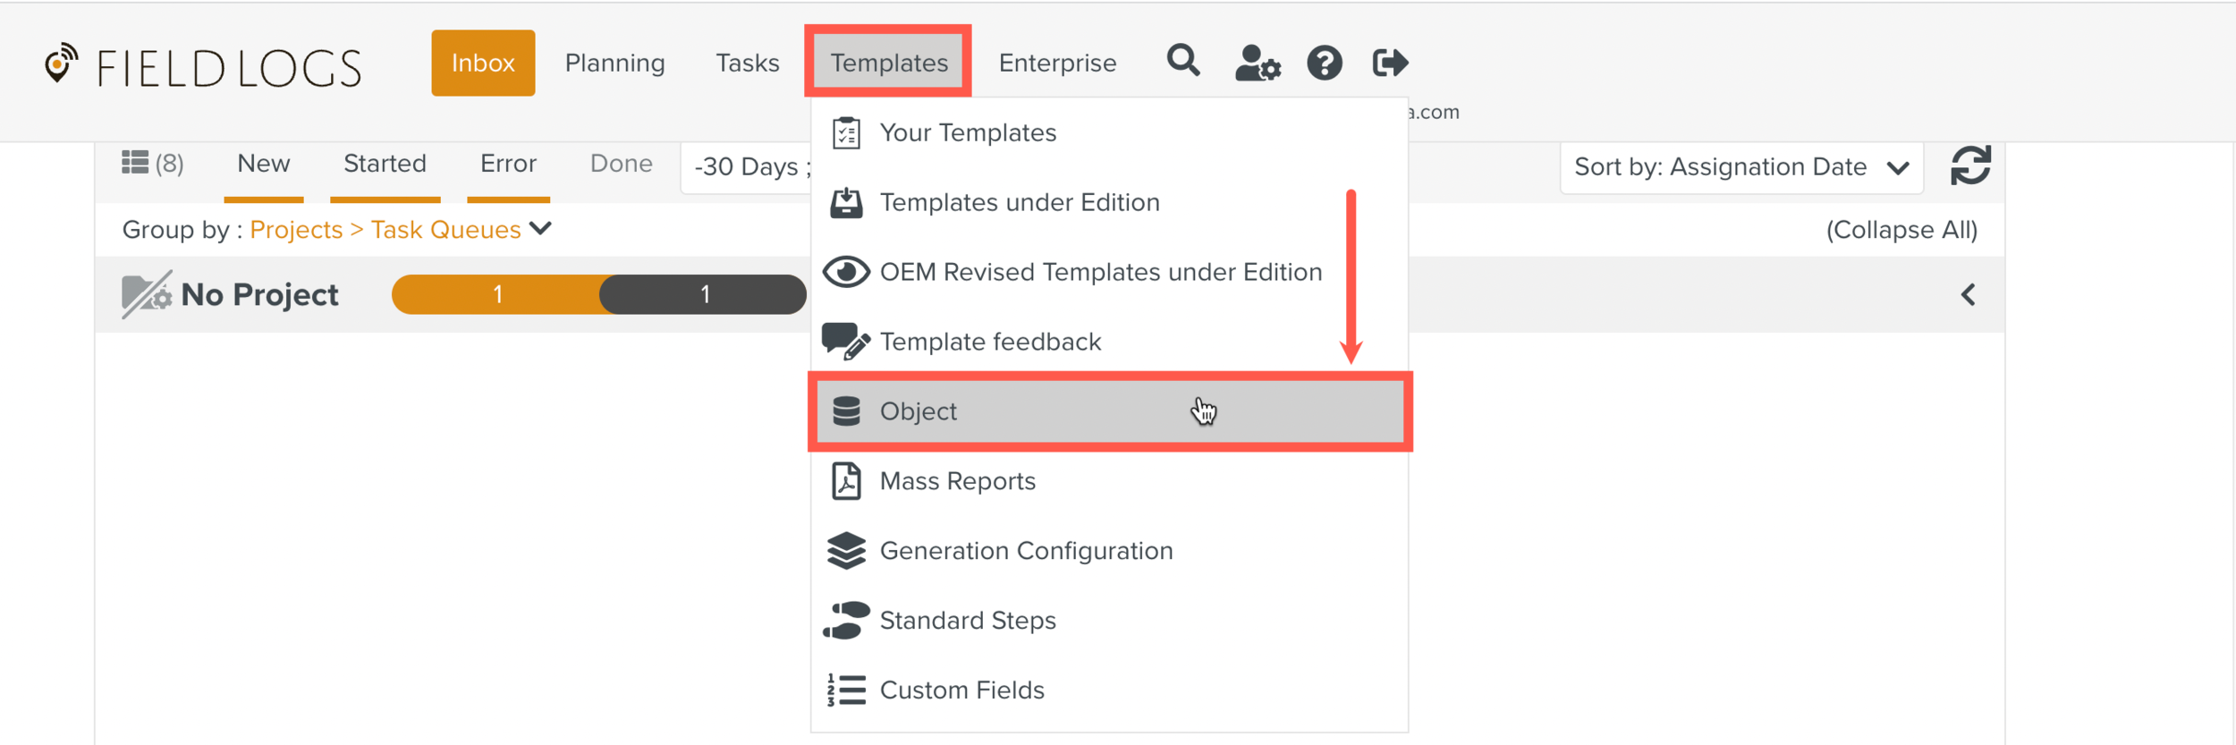The image size is (2236, 745).
Task: Click the Collapse All link
Action: point(1901,230)
